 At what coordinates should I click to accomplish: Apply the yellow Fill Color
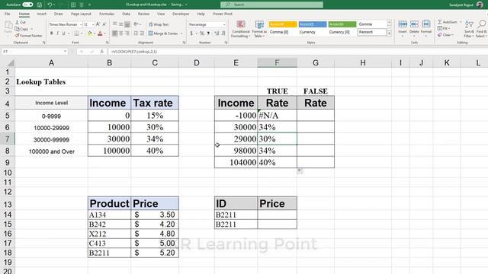[90, 33]
